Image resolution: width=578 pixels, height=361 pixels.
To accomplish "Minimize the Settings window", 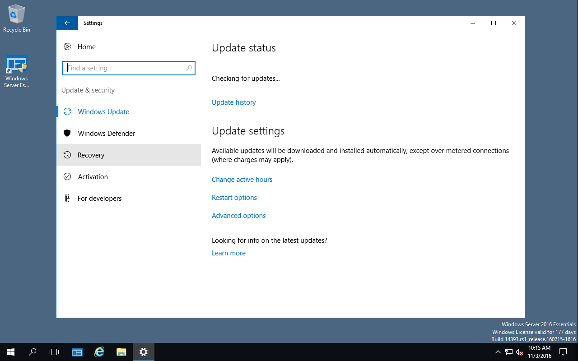I will 473,23.
